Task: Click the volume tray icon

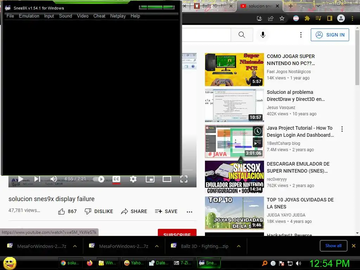Action: coord(298,263)
